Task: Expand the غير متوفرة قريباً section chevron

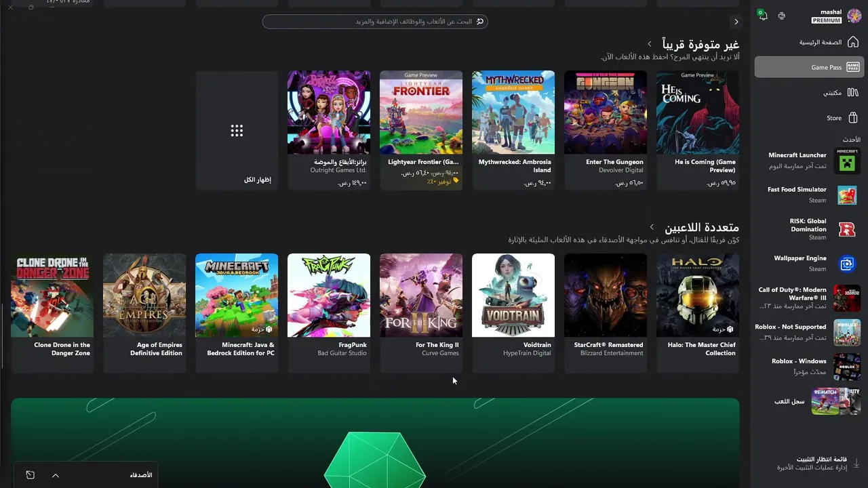Action: (x=649, y=44)
